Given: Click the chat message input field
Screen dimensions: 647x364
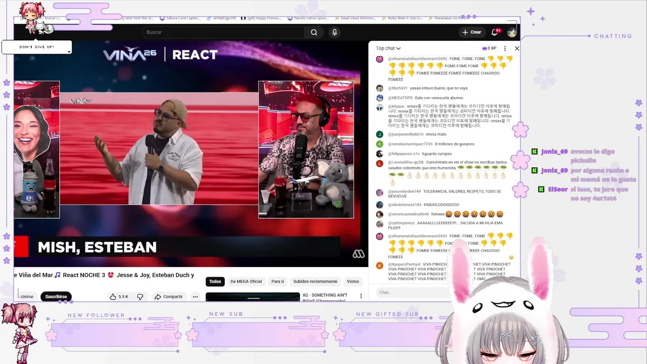Looking at the screenshot, I should point(412,292).
